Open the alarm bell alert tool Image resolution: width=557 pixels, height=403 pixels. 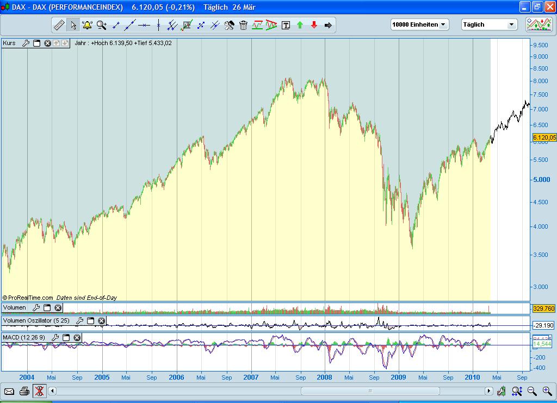pyautogui.click(x=87, y=25)
